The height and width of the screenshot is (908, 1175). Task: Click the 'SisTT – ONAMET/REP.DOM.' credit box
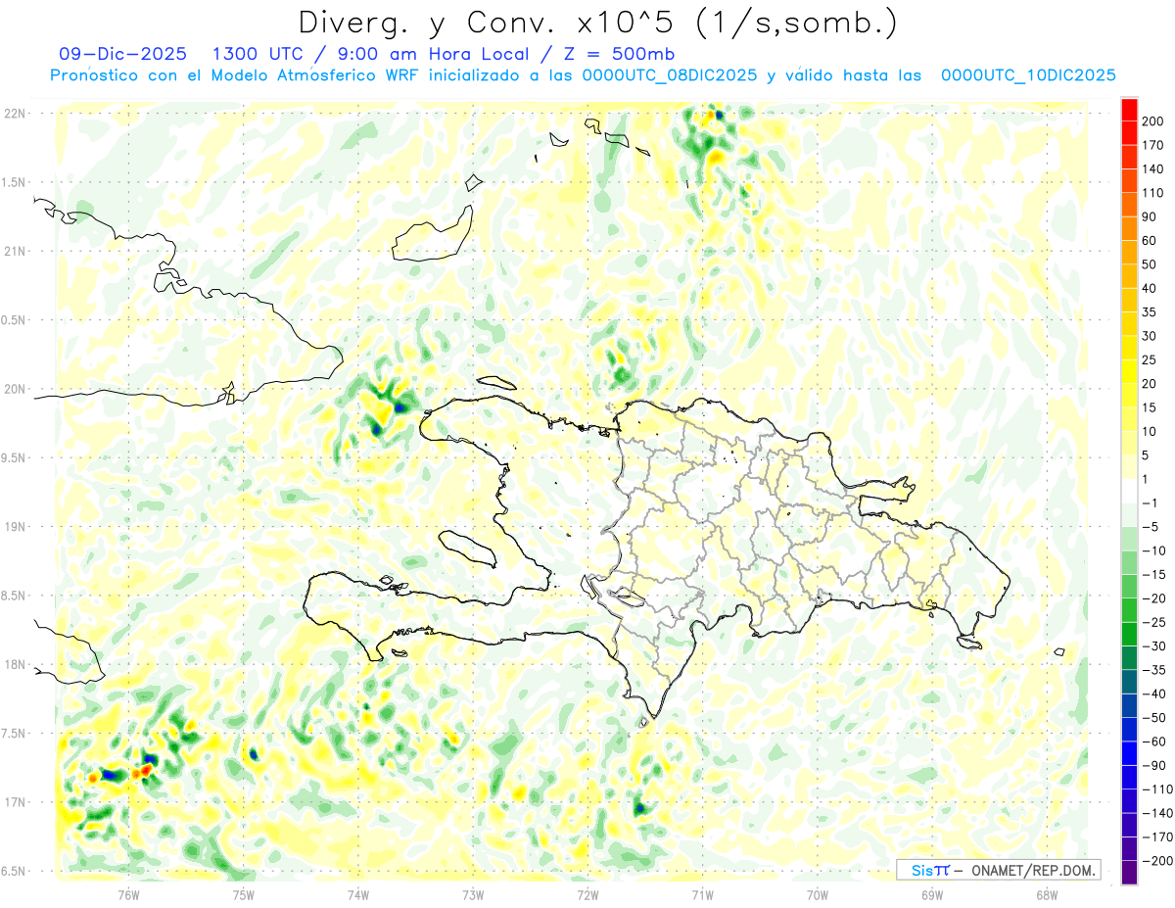pos(999,870)
